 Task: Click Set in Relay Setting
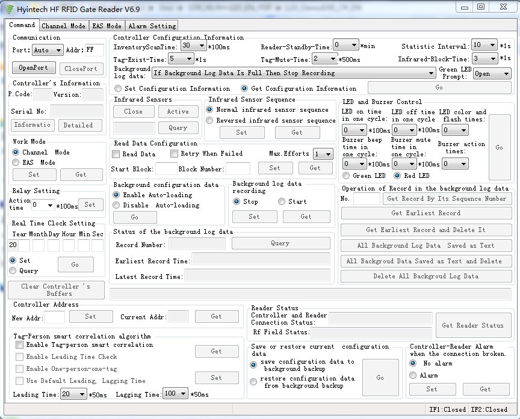tap(90, 205)
